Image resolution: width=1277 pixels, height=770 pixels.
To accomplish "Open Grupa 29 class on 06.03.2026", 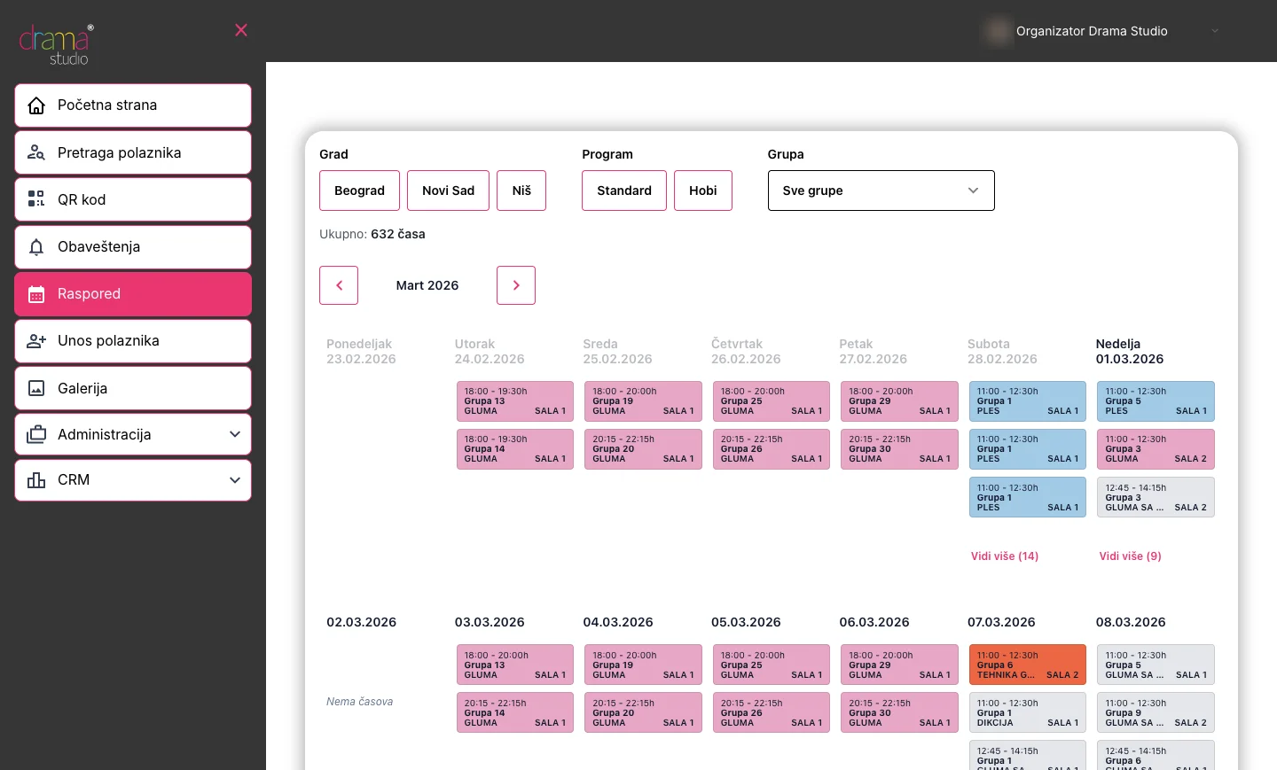I will point(900,665).
